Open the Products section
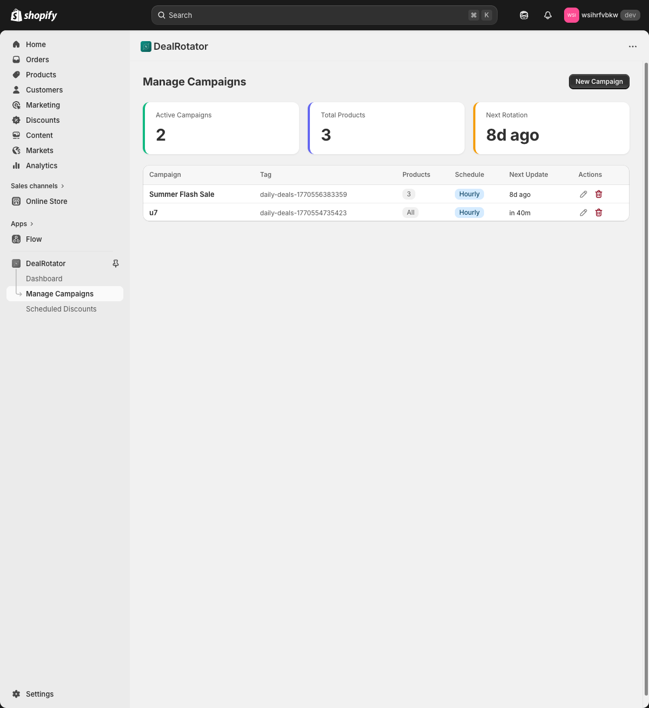 click(x=41, y=75)
